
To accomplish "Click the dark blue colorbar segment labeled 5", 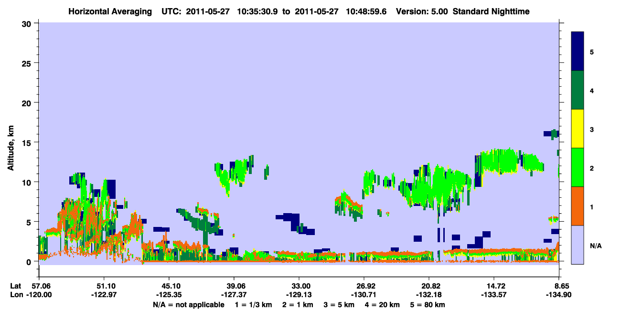I will pos(578,51).
